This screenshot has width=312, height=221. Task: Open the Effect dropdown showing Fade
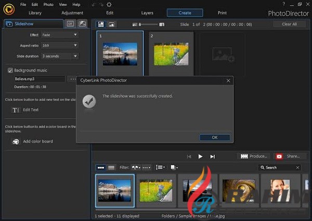60,35
